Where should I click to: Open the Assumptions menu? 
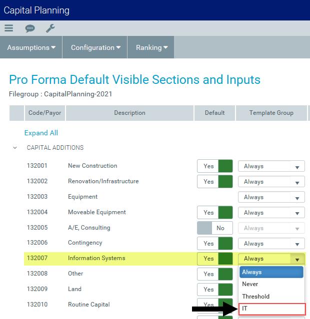pyautogui.click(x=31, y=47)
